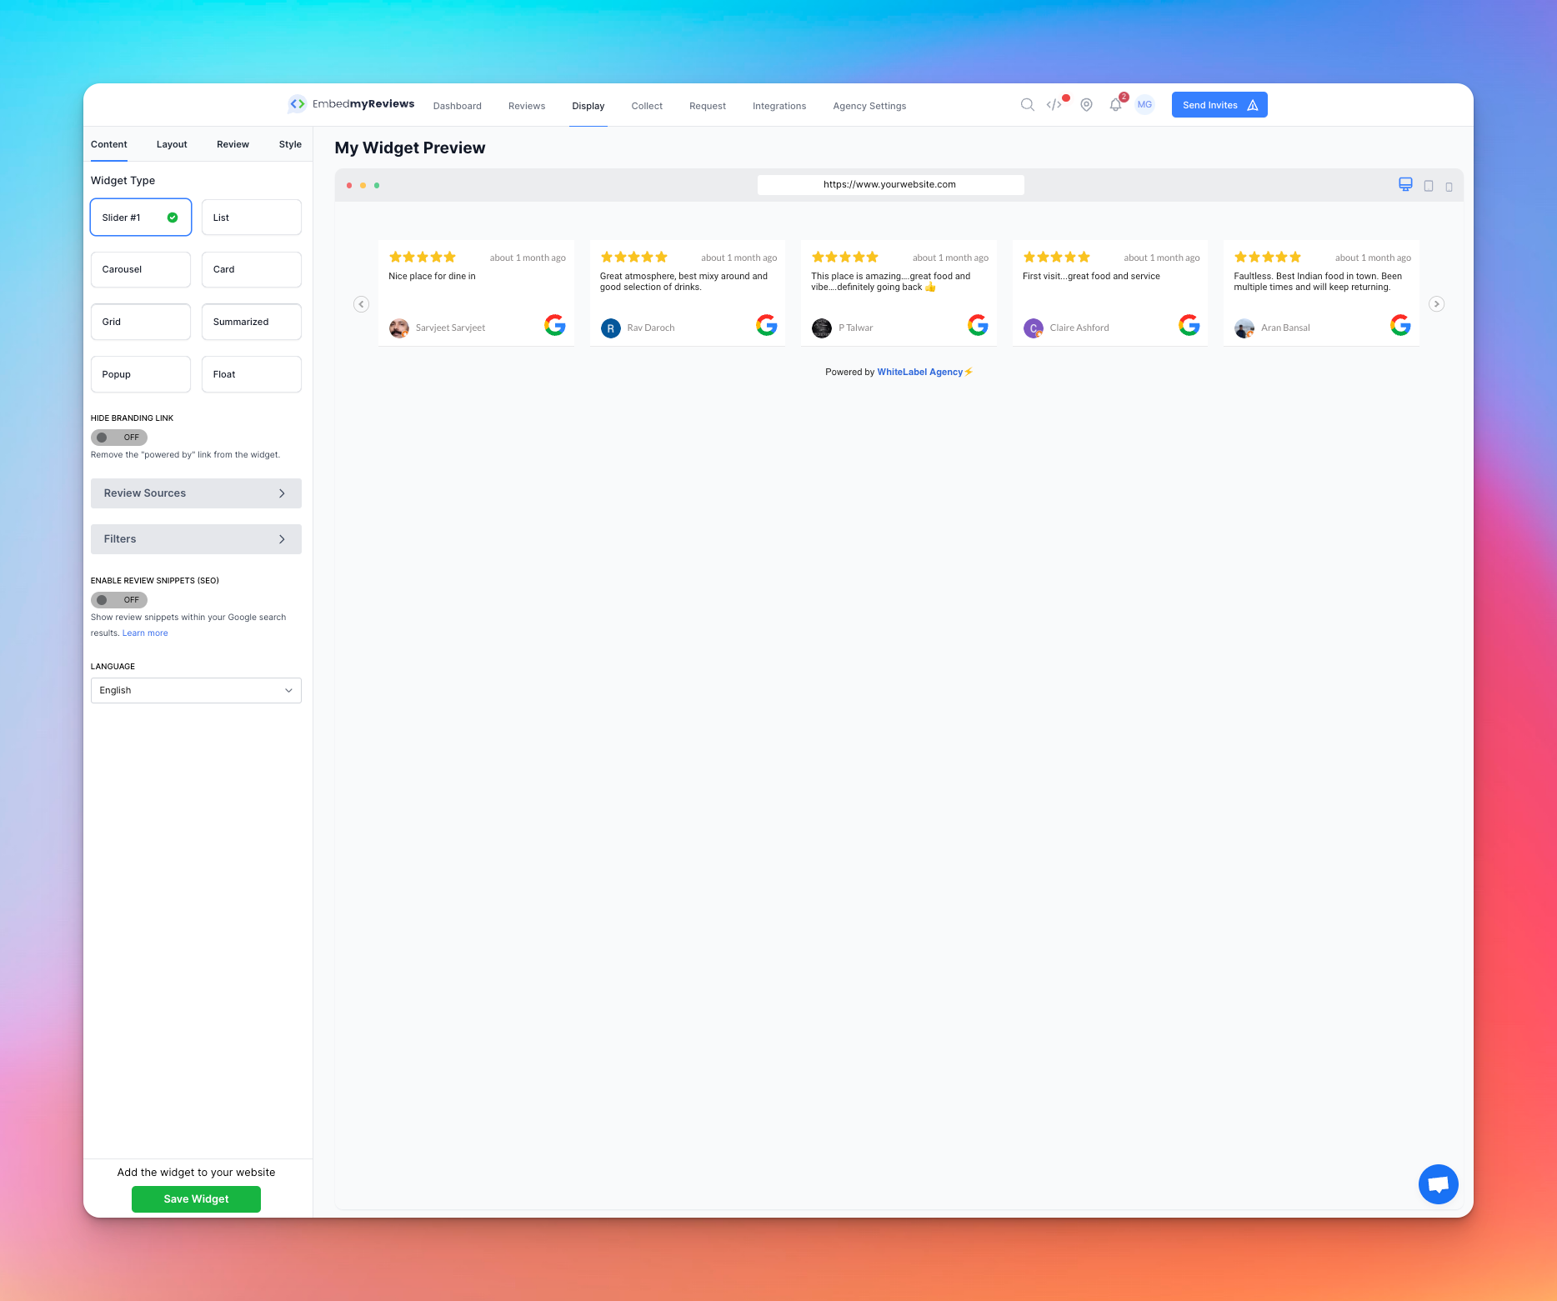Image resolution: width=1557 pixels, height=1301 pixels.
Task: Click star rating on Rav Daroch review
Action: (x=634, y=257)
